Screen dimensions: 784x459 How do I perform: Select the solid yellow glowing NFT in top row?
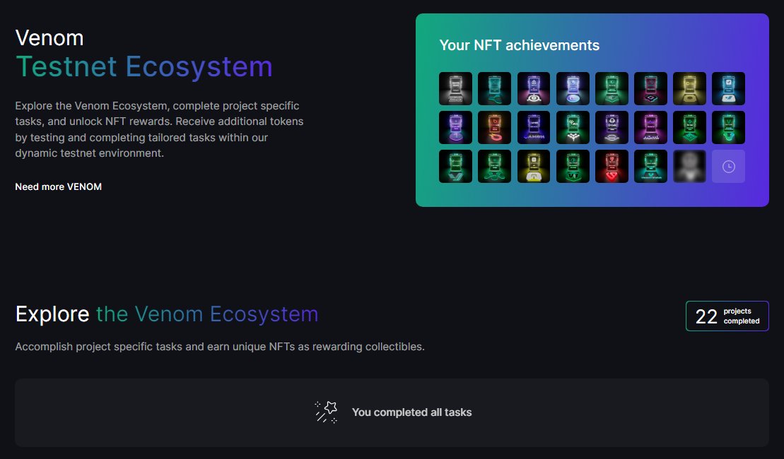(x=689, y=88)
